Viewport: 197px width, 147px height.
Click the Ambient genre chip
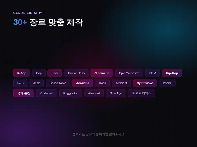[121, 83]
